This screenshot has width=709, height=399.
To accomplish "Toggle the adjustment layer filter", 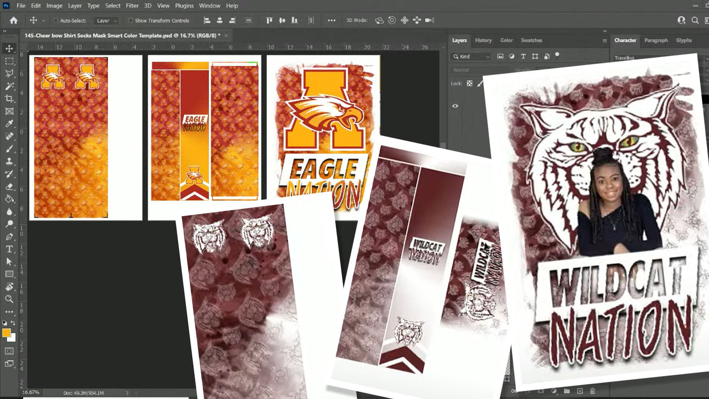I will tap(512, 56).
